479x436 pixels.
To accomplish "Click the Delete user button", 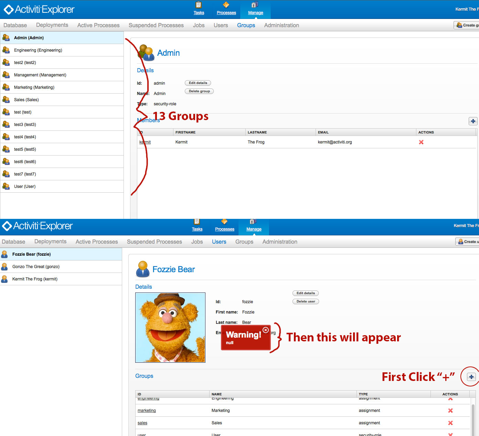I will (306, 301).
